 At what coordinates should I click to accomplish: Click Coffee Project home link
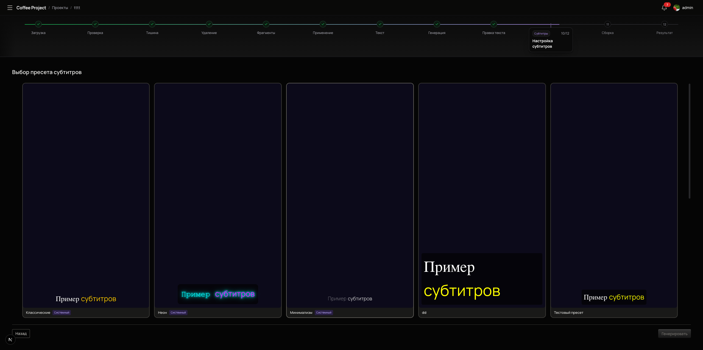click(x=31, y=8)
